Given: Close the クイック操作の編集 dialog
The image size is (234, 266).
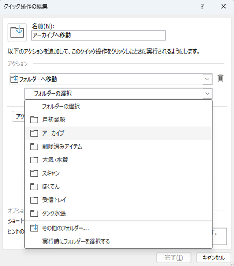Looking at the screenshot, I should click(223, 7).
